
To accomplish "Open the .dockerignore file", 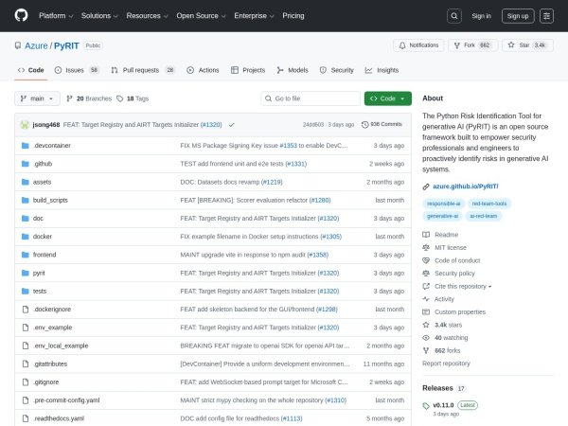I will (52, 309).
